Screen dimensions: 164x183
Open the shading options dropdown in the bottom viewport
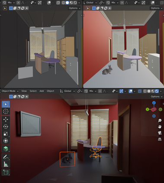[x=161, y=91]
